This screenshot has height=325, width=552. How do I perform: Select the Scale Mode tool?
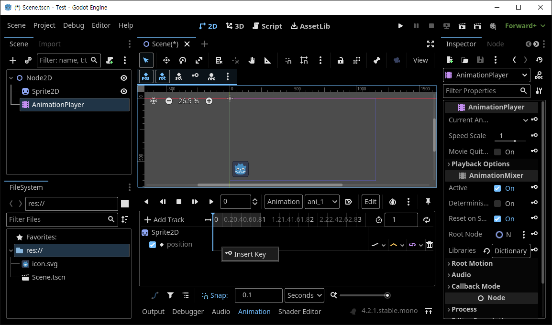point(199,61)
